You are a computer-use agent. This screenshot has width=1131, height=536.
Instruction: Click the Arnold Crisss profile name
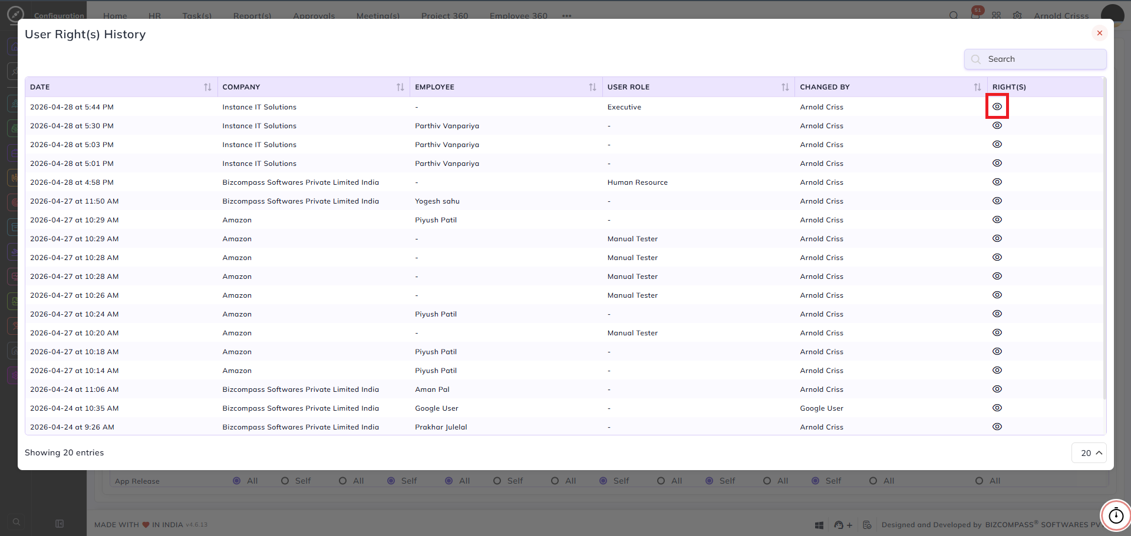point(1061,15)
